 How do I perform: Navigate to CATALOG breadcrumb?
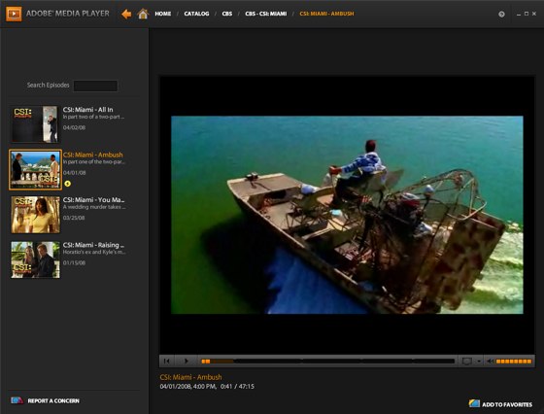coord(196,14)
